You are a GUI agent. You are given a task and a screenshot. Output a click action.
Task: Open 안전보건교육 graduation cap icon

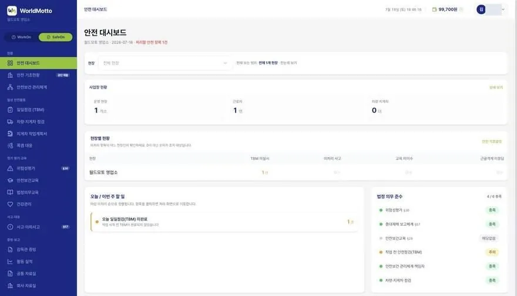[x=10, y=180]
